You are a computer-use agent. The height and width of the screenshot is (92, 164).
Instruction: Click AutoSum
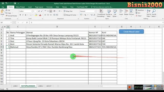coord(140,10)
